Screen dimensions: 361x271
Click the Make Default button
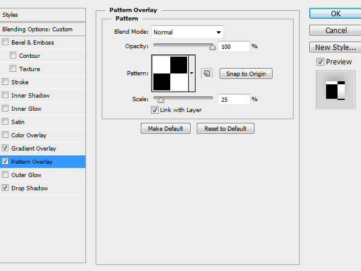(x=165, y=128)
